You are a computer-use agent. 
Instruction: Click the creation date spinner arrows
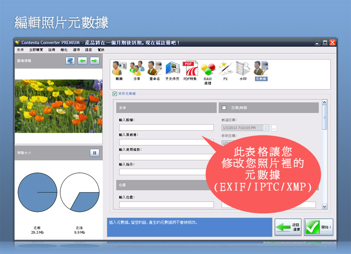266,128
